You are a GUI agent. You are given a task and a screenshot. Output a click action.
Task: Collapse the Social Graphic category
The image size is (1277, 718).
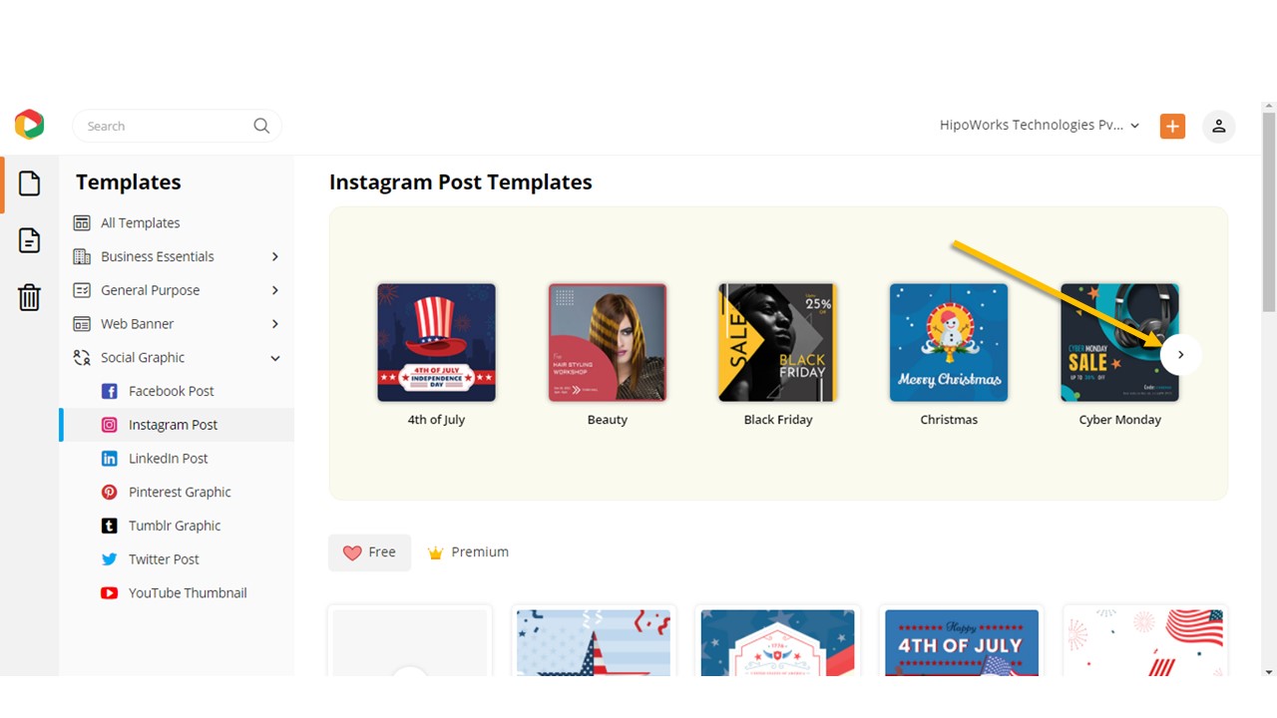coord(274,358)
